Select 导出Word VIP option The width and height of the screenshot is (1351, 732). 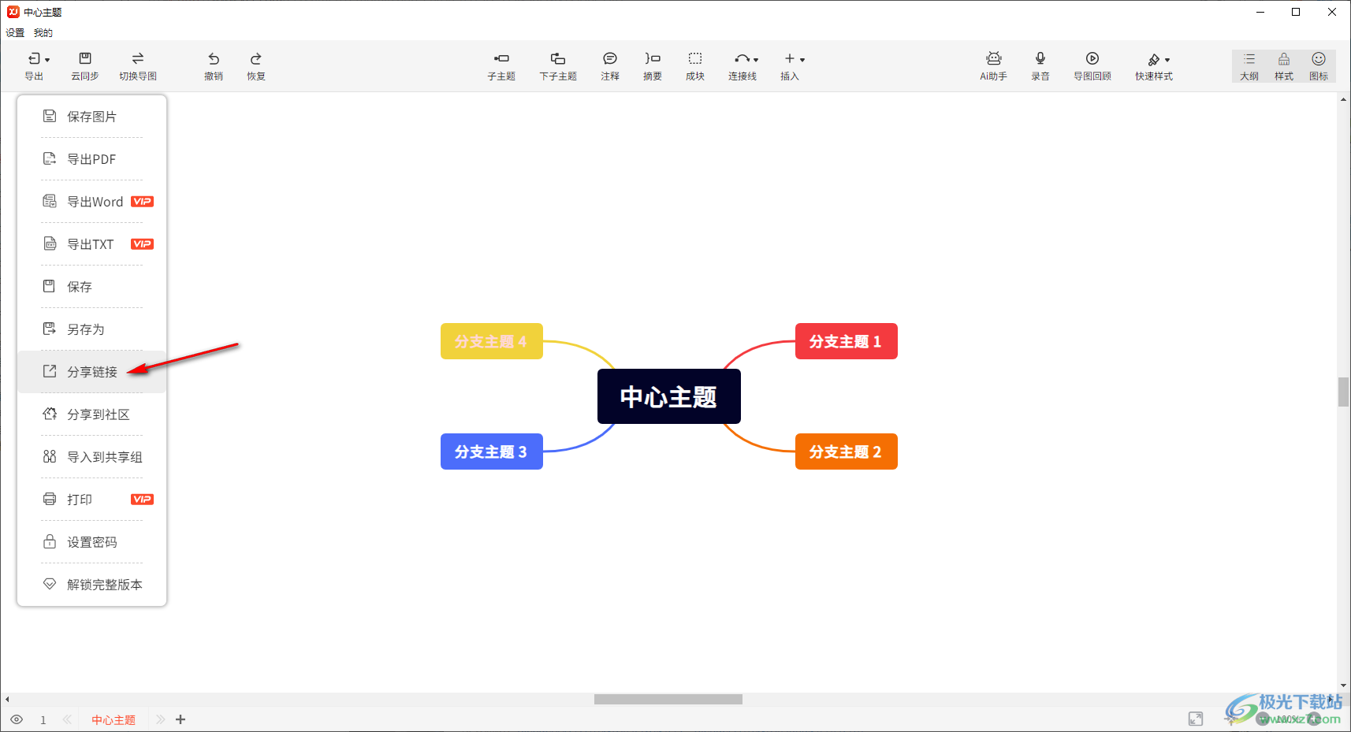[x=92, y=202]
